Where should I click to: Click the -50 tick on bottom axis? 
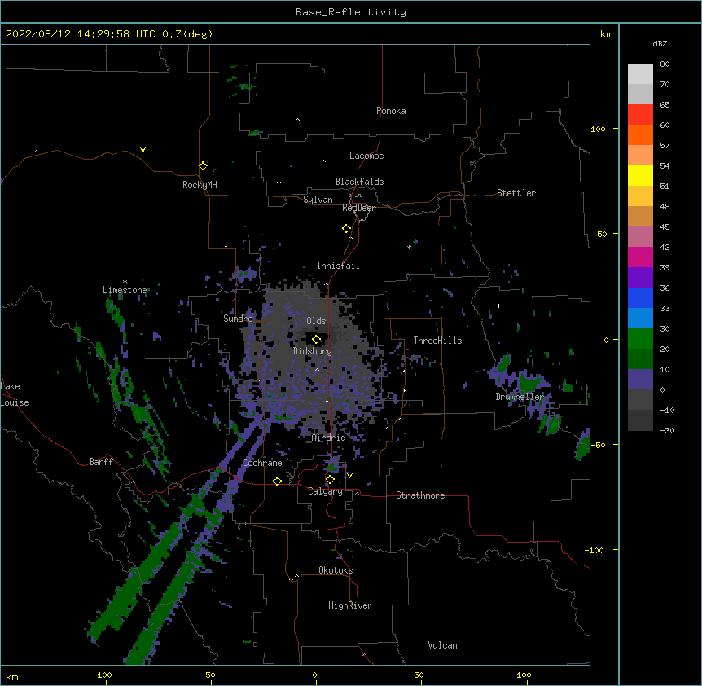208,675
